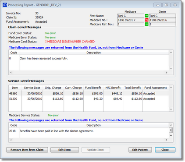Click the Edit Item button
185x162 pixels.
[64, 150]
